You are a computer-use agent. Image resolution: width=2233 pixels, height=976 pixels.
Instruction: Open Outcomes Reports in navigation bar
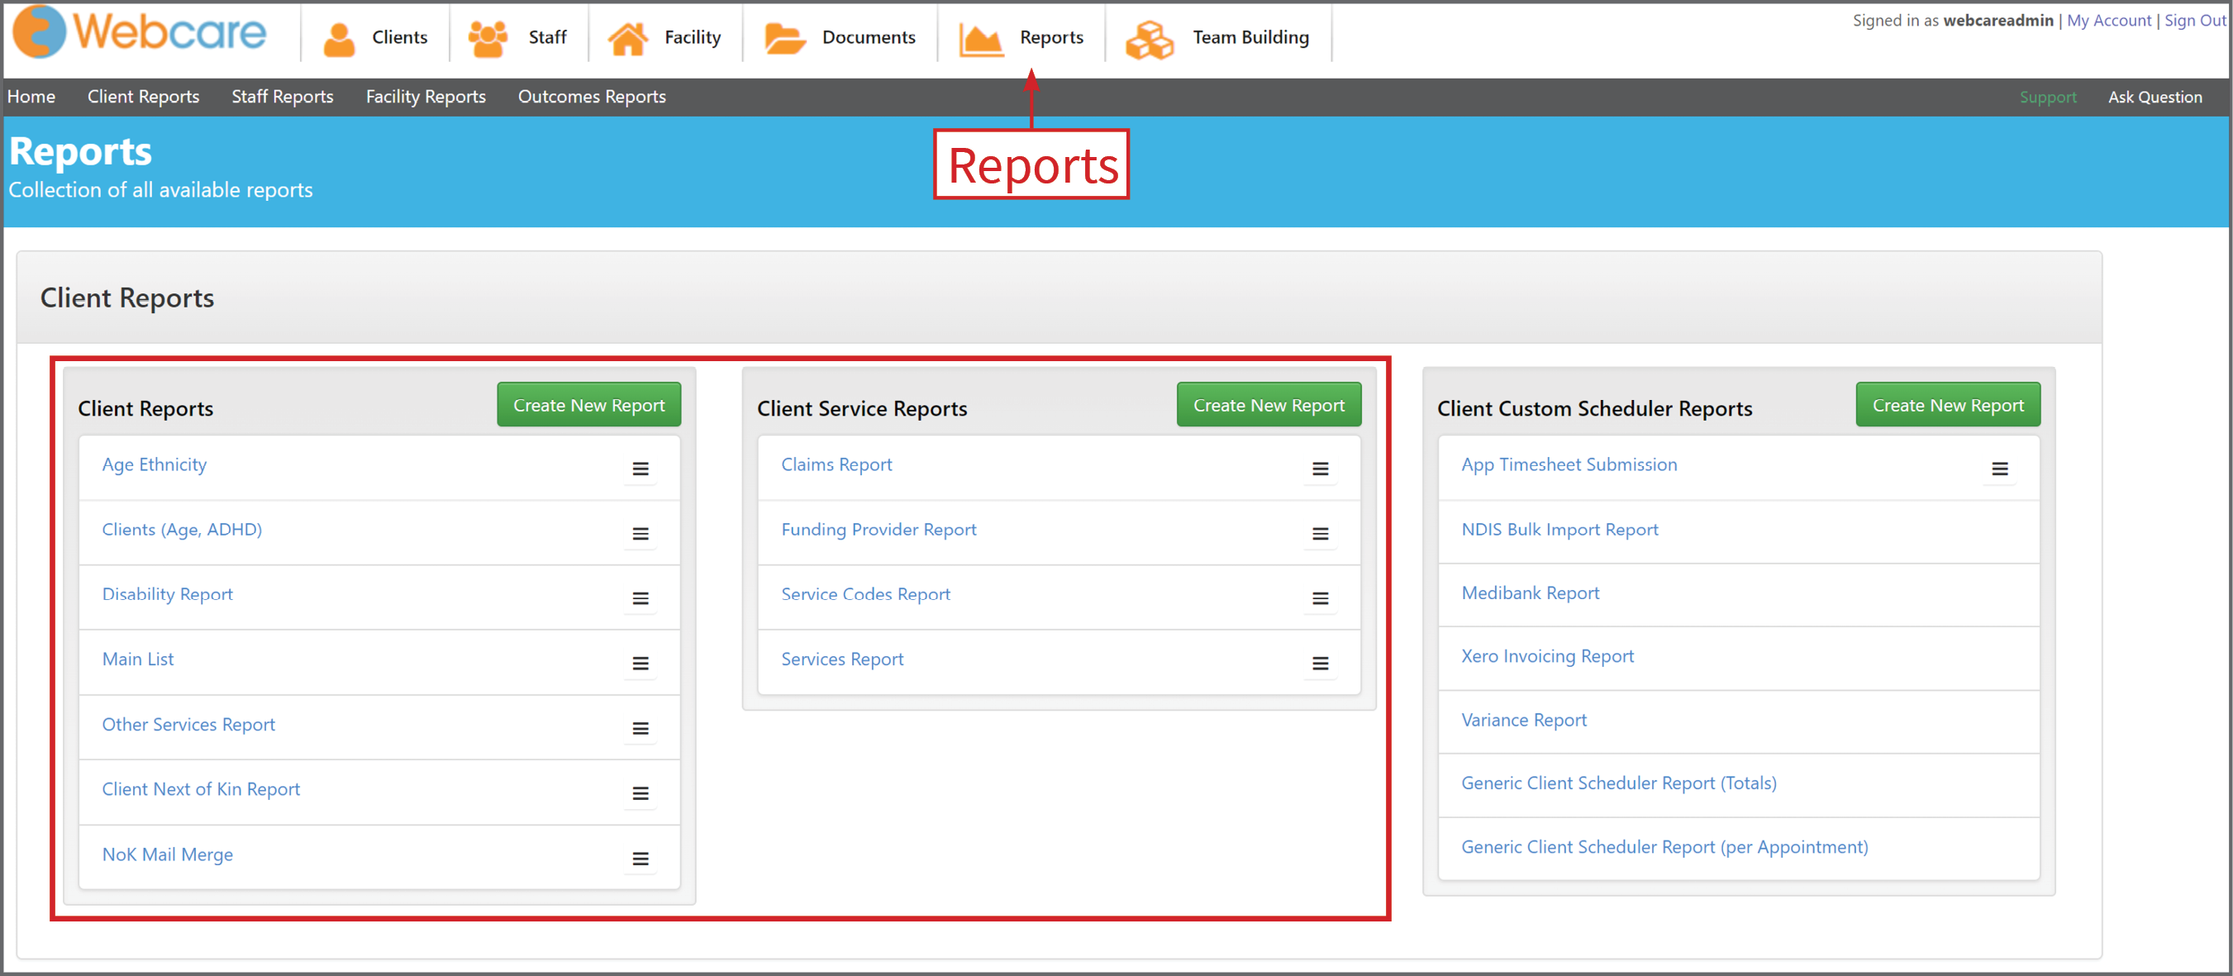tap(592, 96)
